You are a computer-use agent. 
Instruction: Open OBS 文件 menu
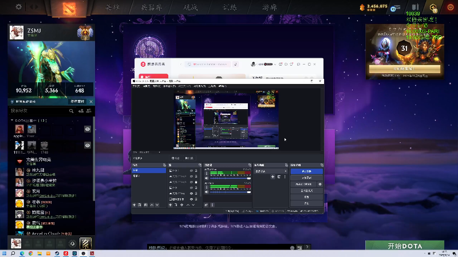tap(136, 86)
